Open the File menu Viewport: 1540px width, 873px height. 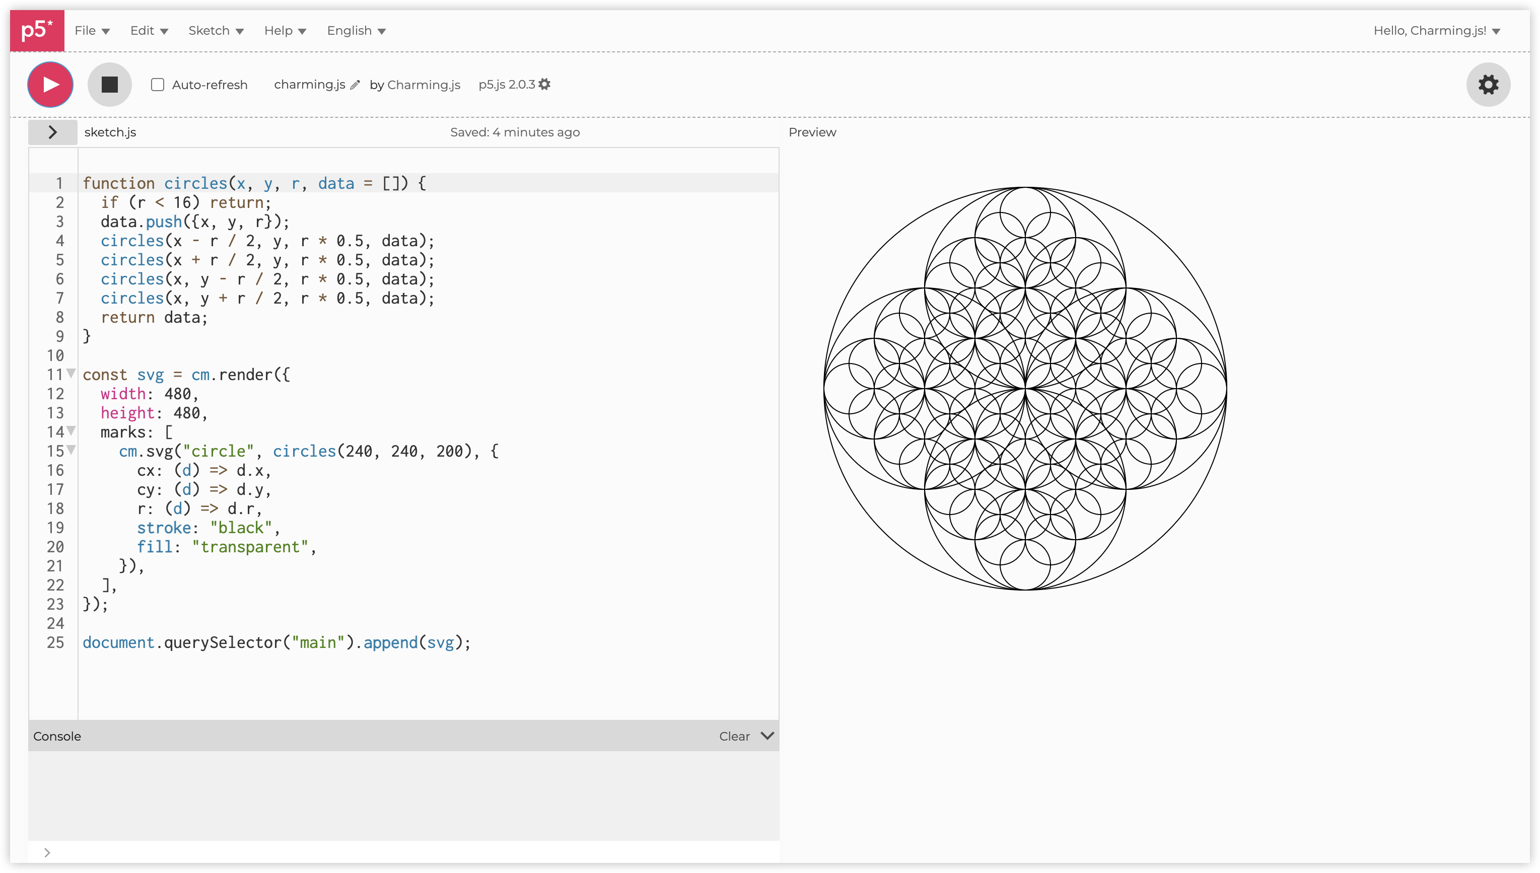coord(92,30)
